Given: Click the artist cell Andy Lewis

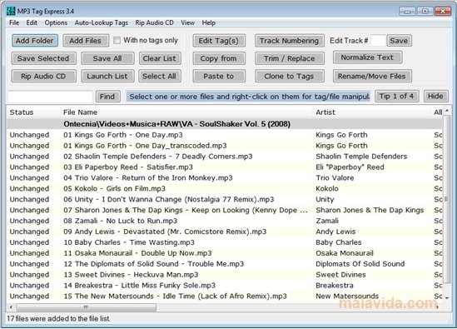Looking at the screenshot, I should pyautogui.click(x=335, y=232).
